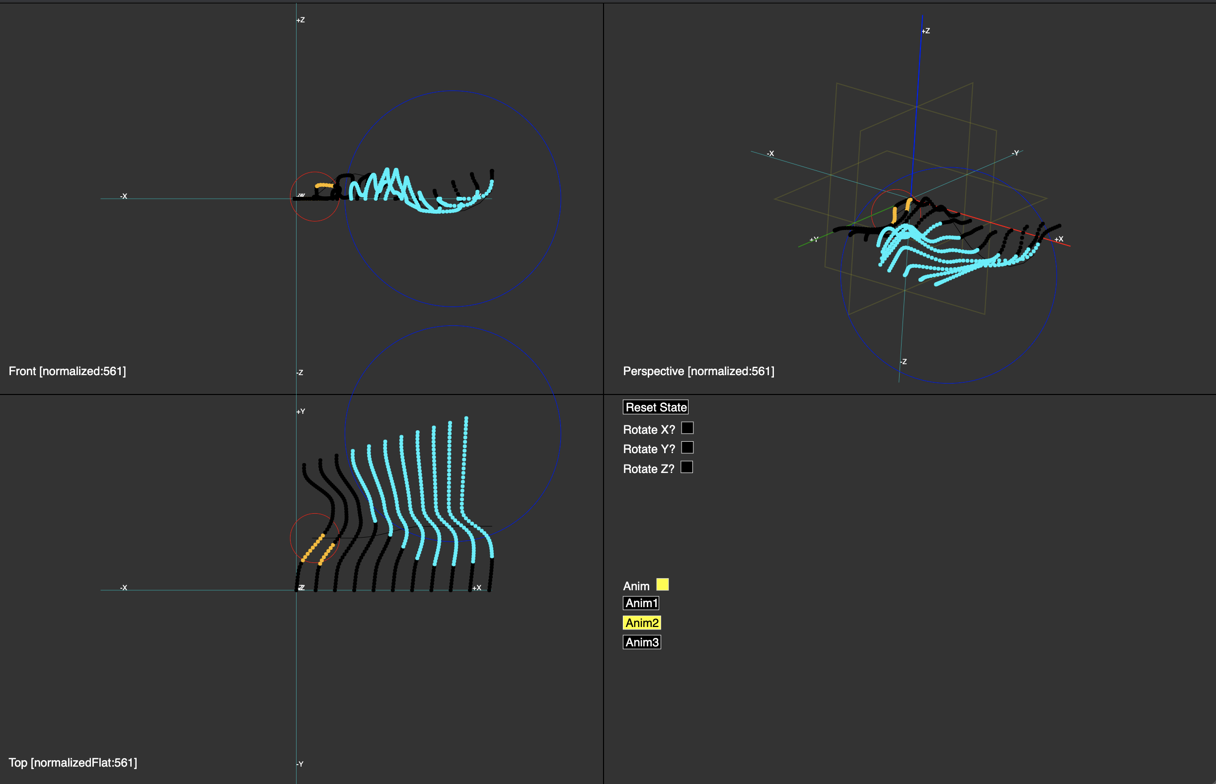Click the -Z axis label in Perspective view
The image size is (1216, 784).
[904, 362]
